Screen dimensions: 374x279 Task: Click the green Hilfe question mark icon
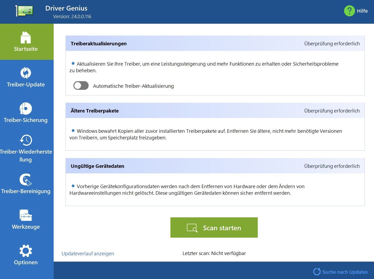[349, 11]
